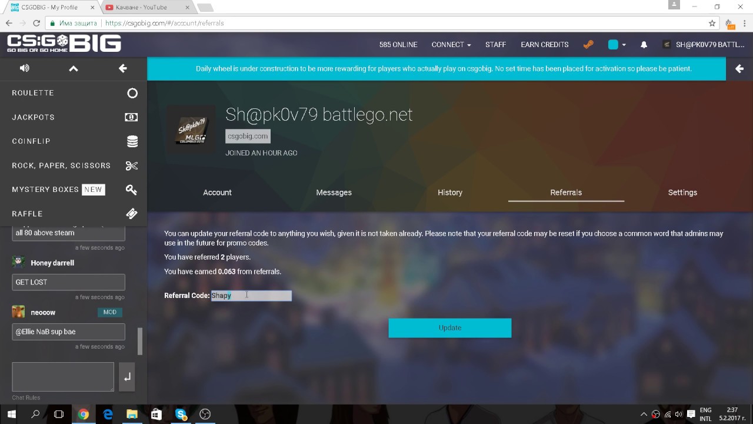Click the chat scrollbar handle
This screenshot has height=424, width=753.
coord(140,342)
